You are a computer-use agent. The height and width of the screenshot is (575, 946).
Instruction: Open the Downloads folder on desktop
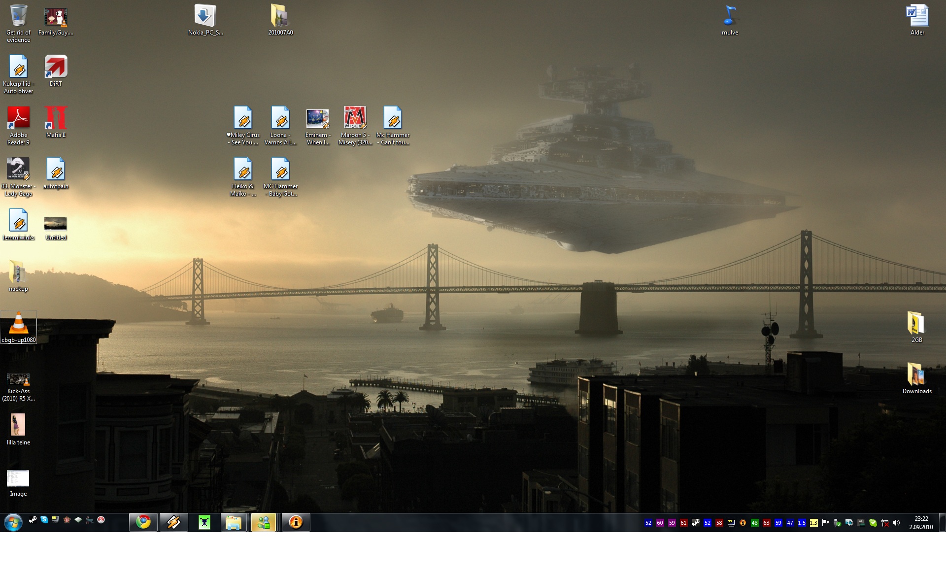click(917, 379)
